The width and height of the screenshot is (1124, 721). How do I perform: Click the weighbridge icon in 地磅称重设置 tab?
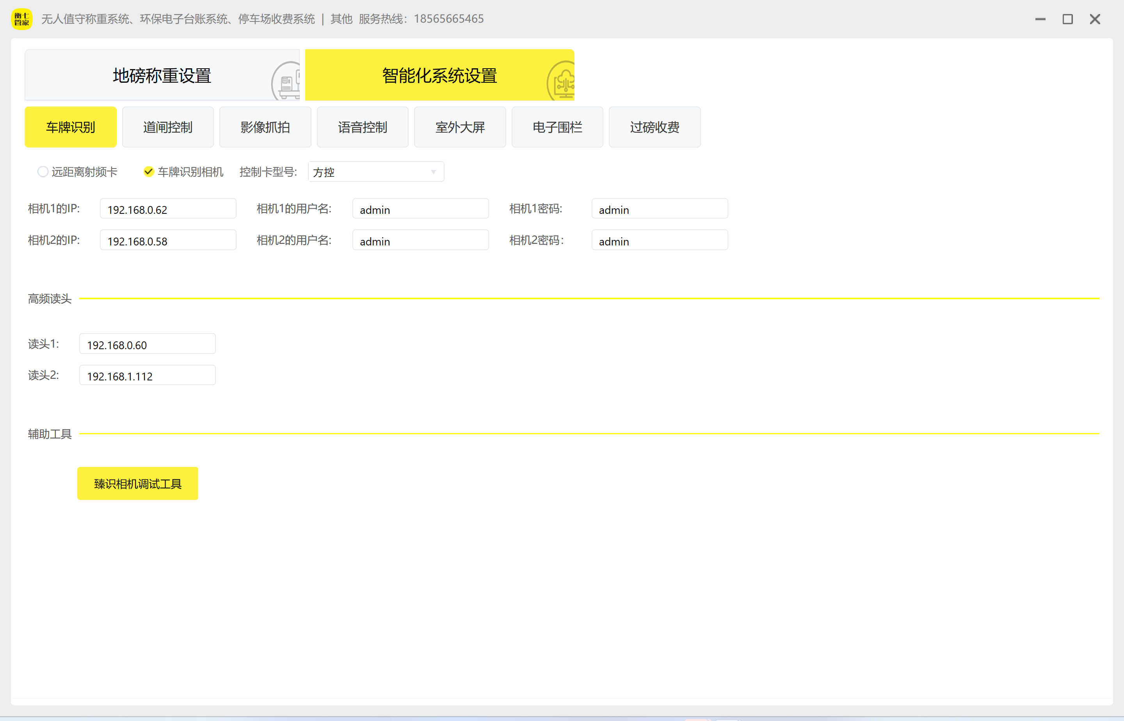287,83
